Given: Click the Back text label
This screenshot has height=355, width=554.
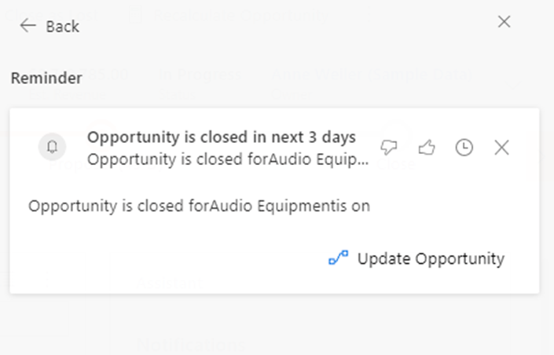Looking at the screenshot, I should tap(62, 26).
